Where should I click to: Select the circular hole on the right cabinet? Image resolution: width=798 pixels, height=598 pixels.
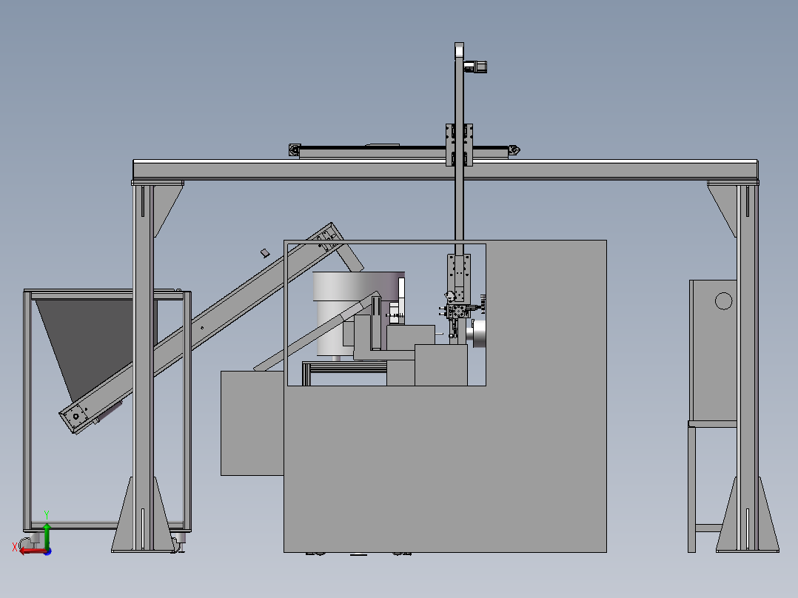[x=723, y=300]
